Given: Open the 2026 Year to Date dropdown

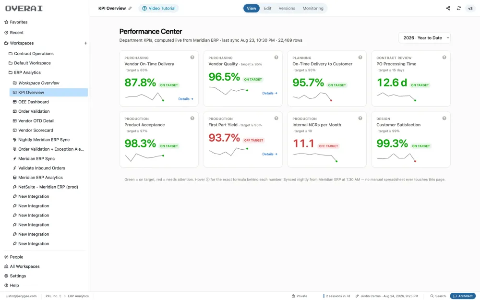Looking at the screenshot, I should [424, 38].
